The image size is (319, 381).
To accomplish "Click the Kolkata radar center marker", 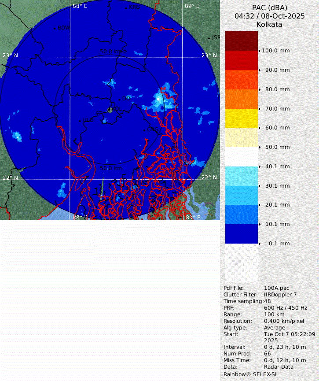I will (110, 110).
